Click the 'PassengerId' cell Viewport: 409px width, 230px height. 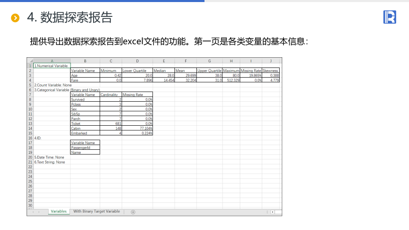click(x=85, y=148)
